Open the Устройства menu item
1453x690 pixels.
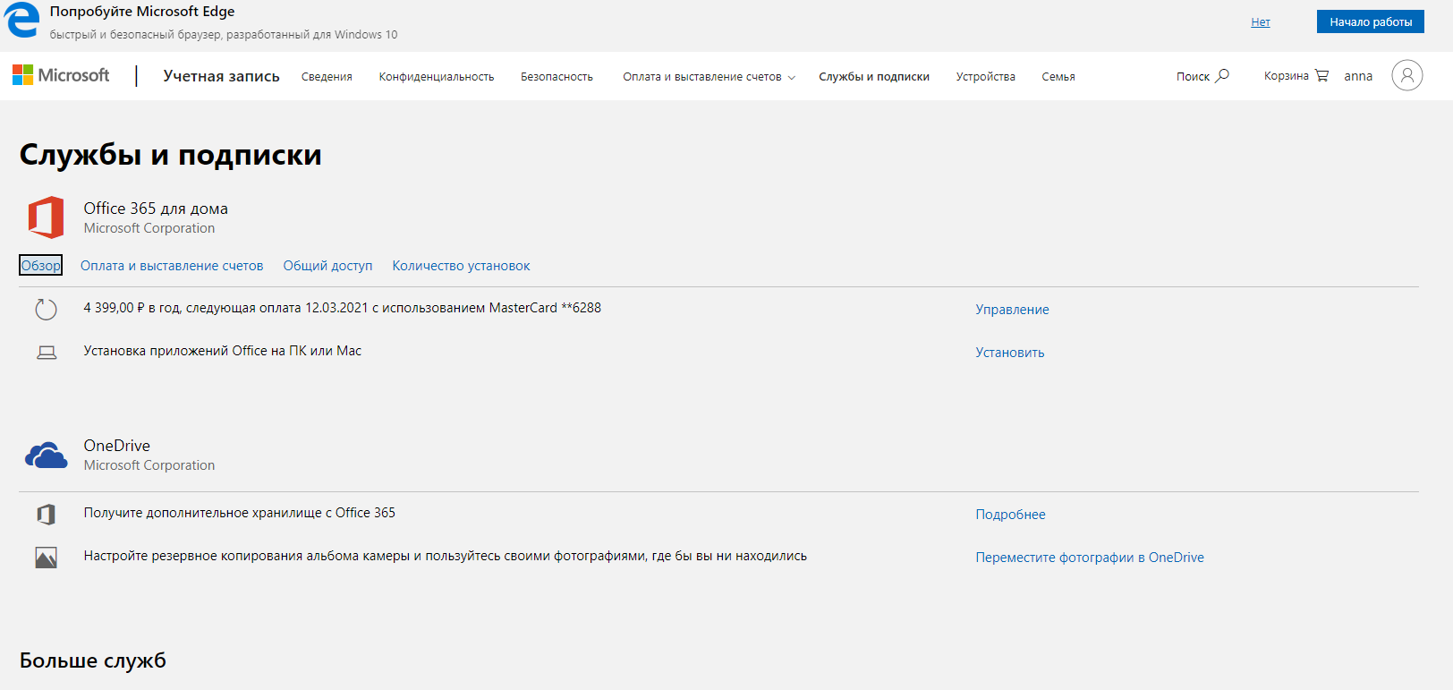click(x=985, y=77)
